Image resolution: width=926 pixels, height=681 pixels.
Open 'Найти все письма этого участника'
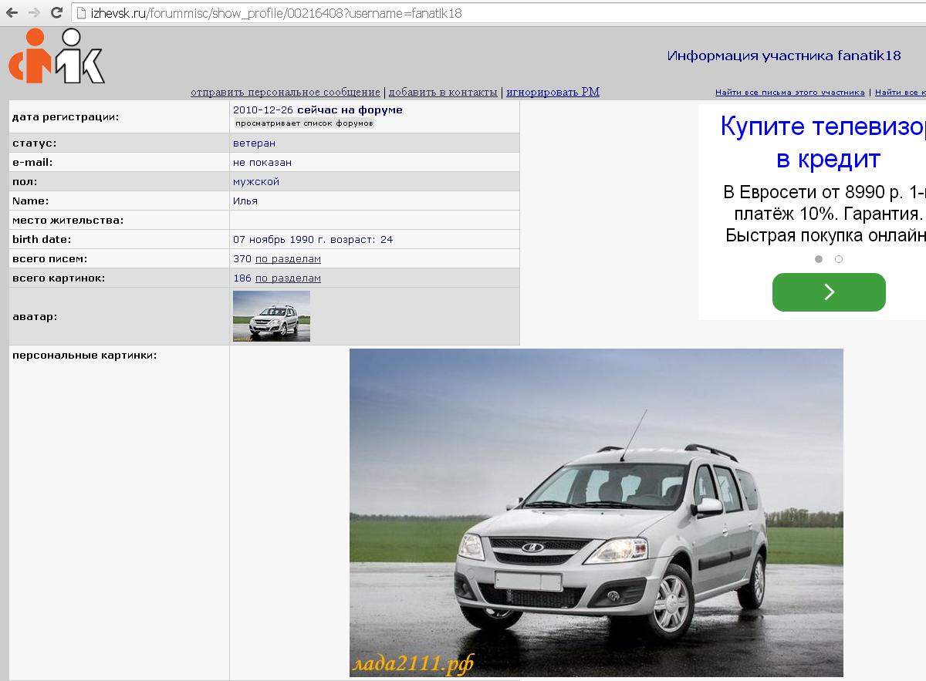pos(789,93)
